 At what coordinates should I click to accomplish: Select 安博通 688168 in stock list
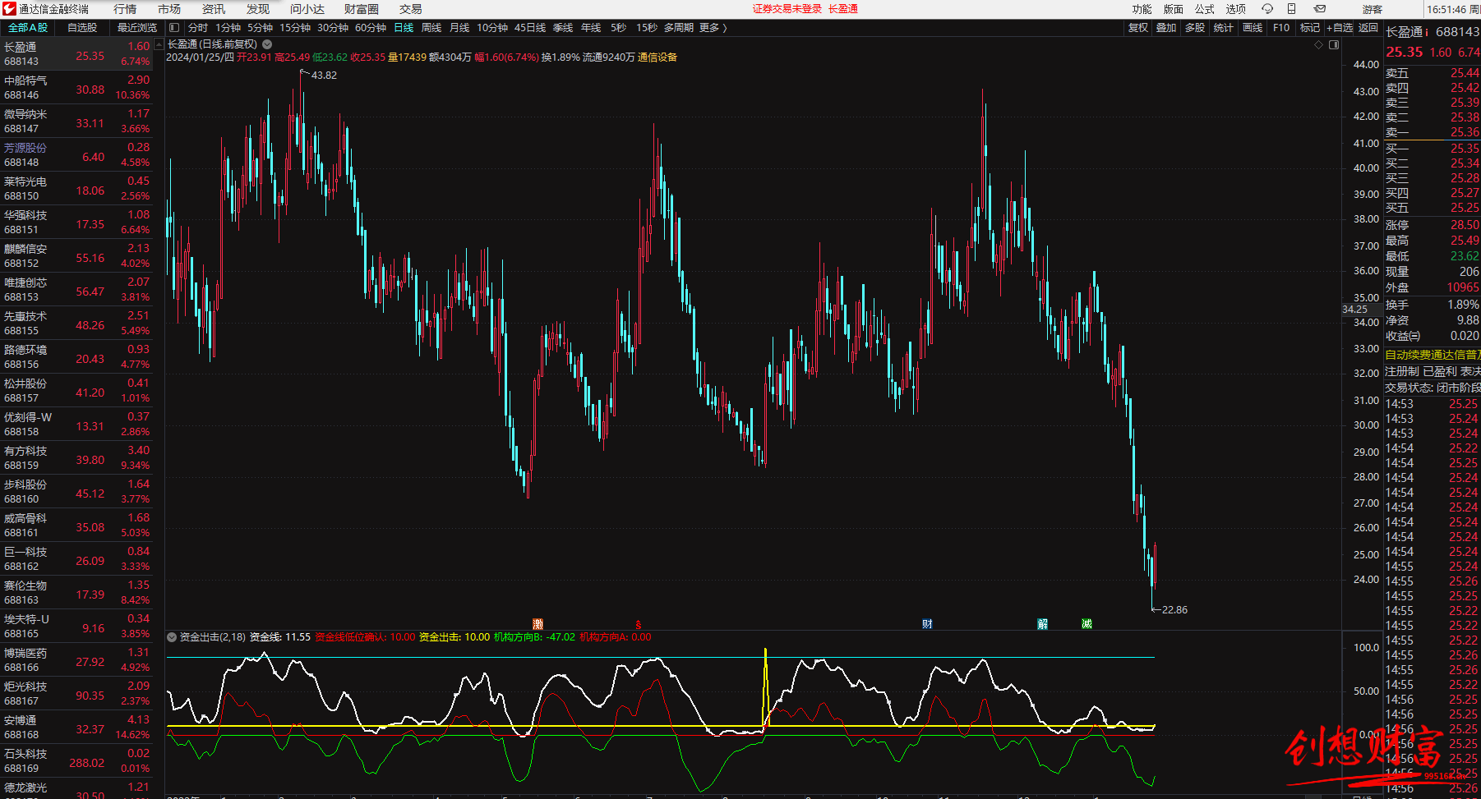point(76,728)
